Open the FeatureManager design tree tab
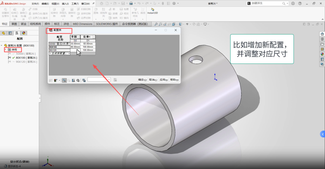Image resolution: width=325 pixels, height=169 pixels. 4,33
